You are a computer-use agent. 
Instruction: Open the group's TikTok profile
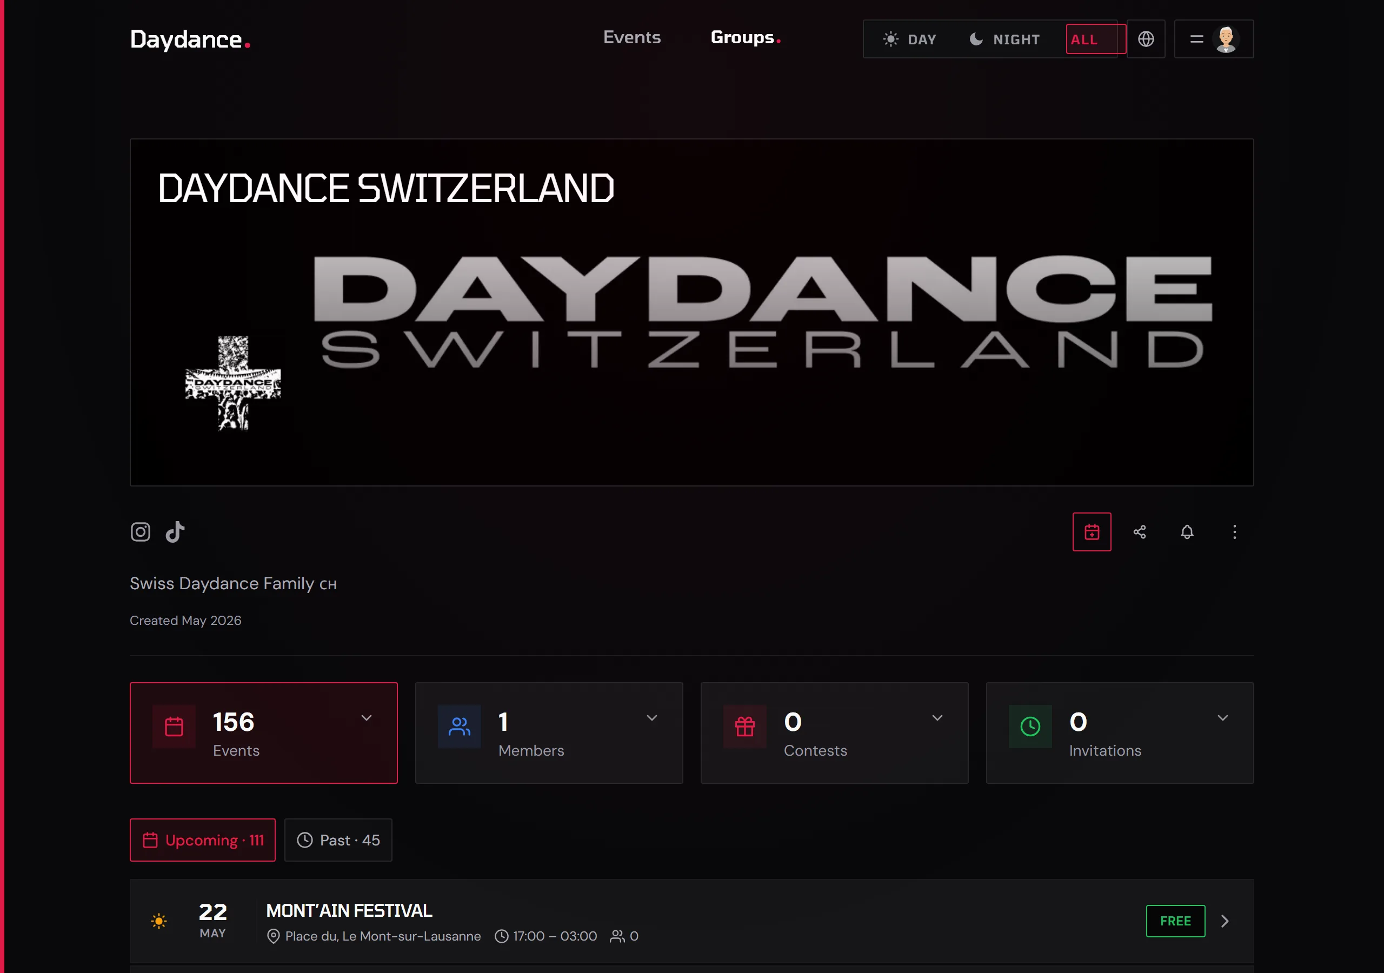(175, 532)
